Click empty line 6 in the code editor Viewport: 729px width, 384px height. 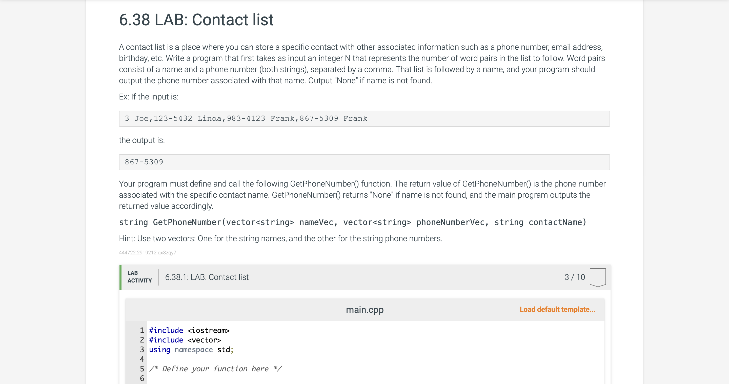click(255, 378)
